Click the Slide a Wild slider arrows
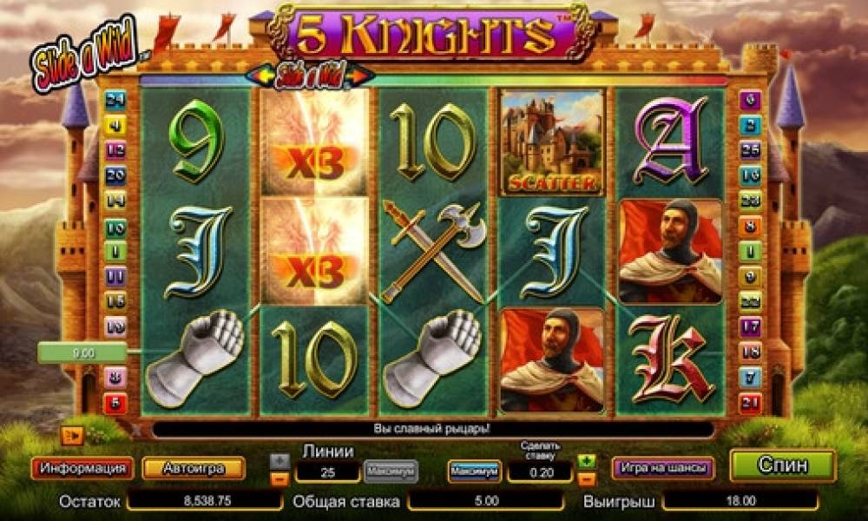868x521 pixels. (x=310, y=76)
